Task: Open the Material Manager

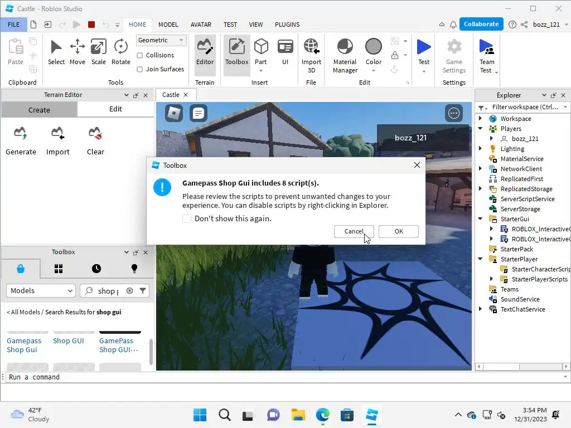Action: click(x=345, y=55)
